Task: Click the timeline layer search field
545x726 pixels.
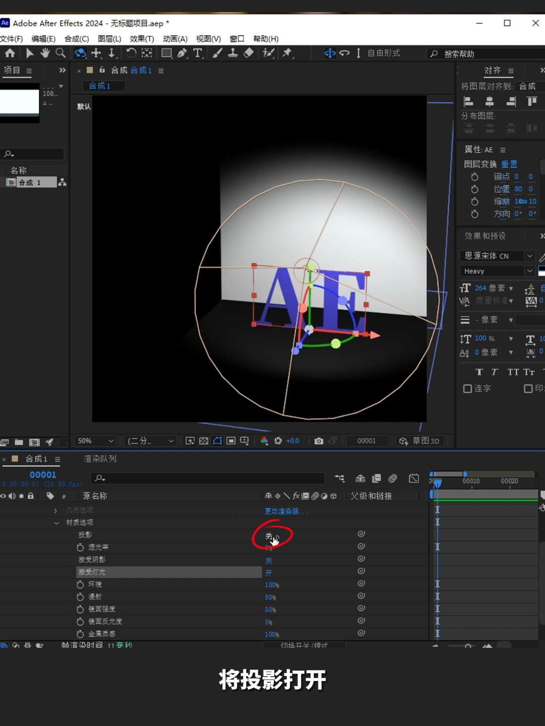Action: click(208, 478)
